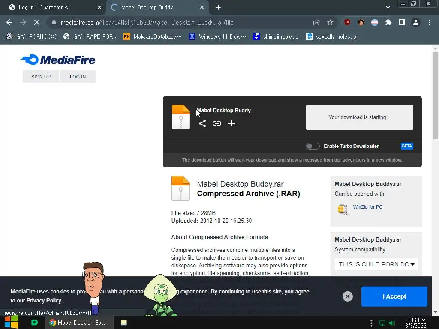Click the share icon under Mabel Desktop Buddy
439x329 pixels.
click(x=202, y=123)
